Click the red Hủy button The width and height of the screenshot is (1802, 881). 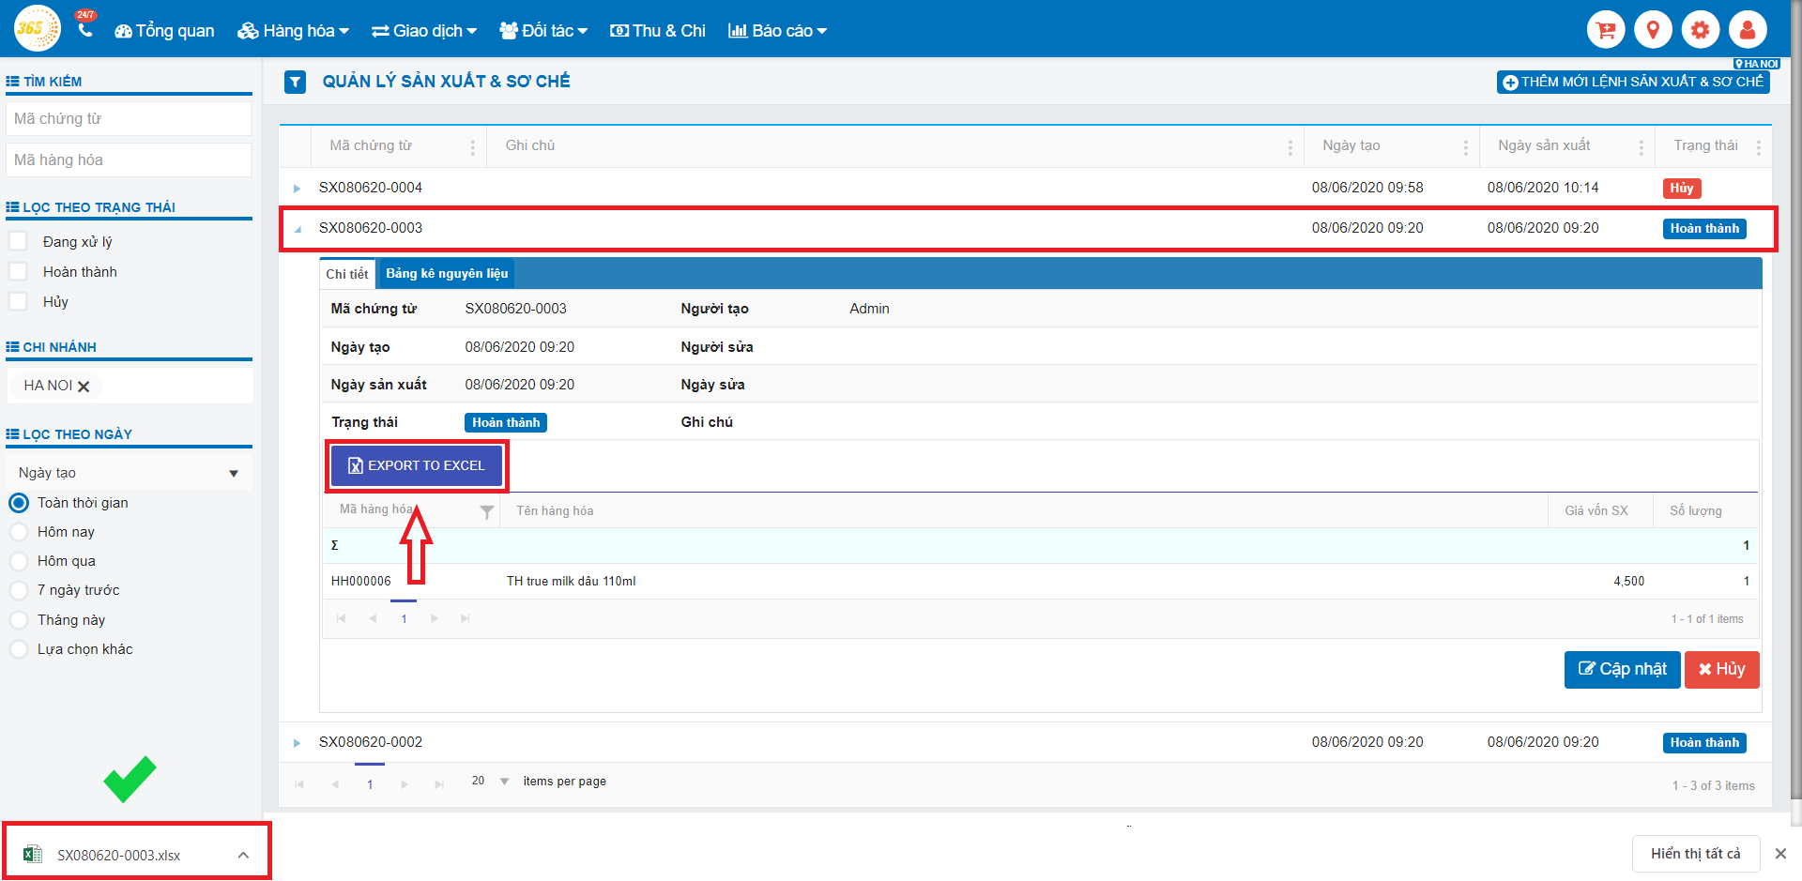(1721, 669)
